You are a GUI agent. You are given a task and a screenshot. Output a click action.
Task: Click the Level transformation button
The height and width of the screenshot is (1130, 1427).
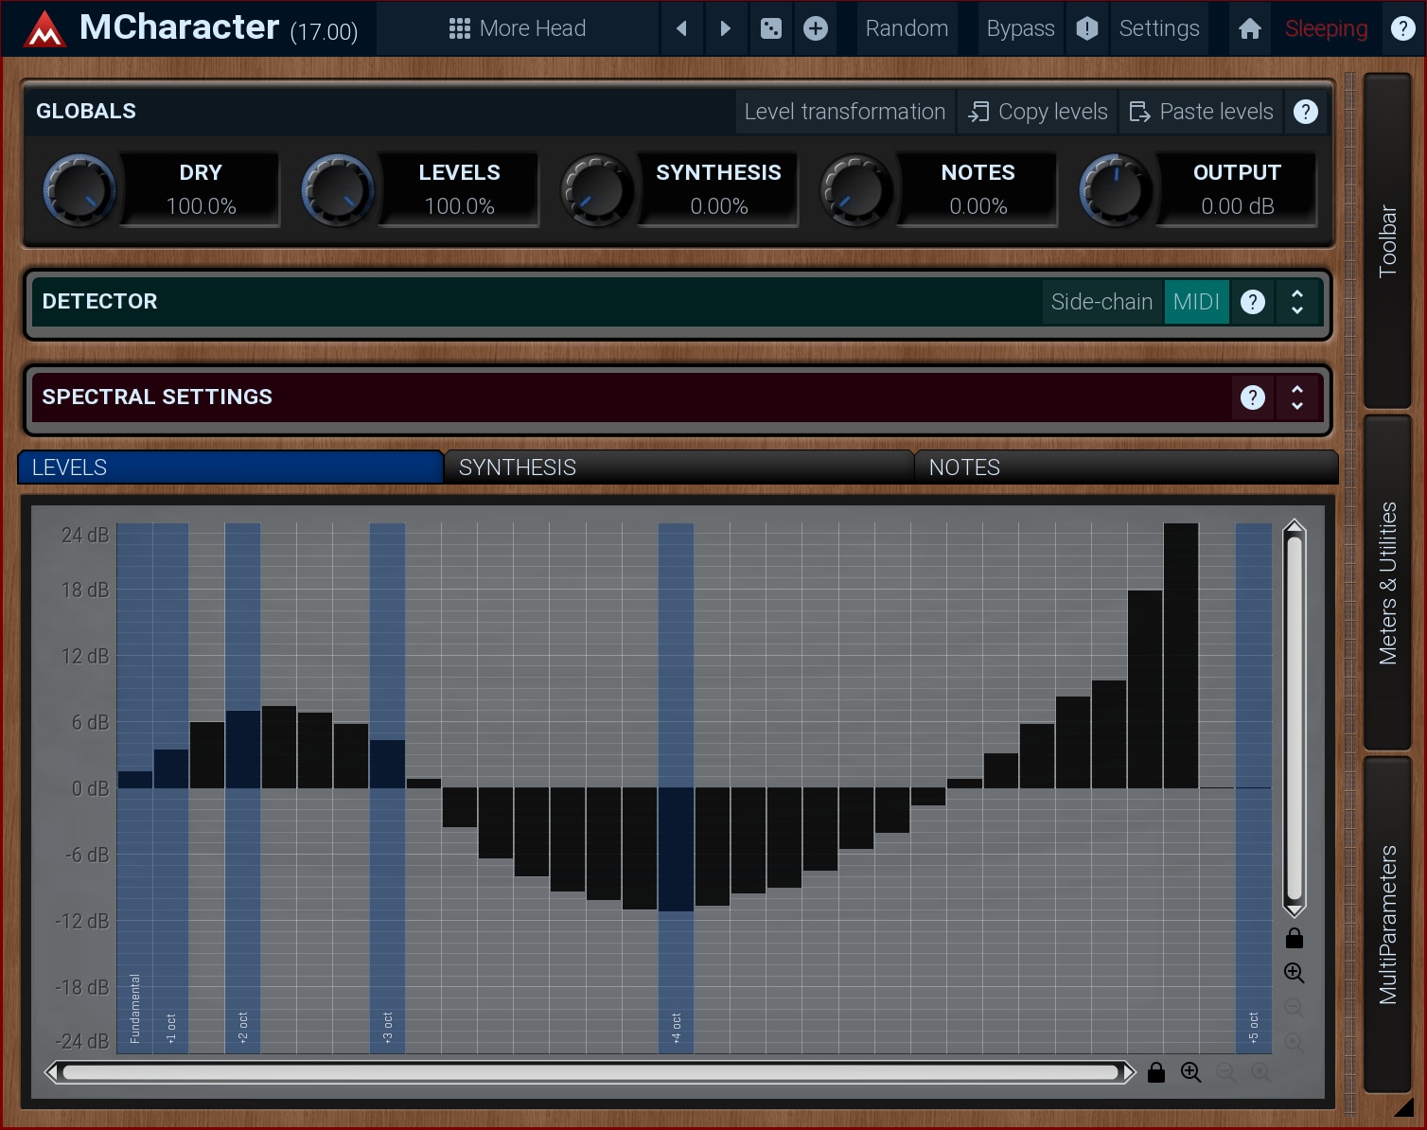coord(845,112)
